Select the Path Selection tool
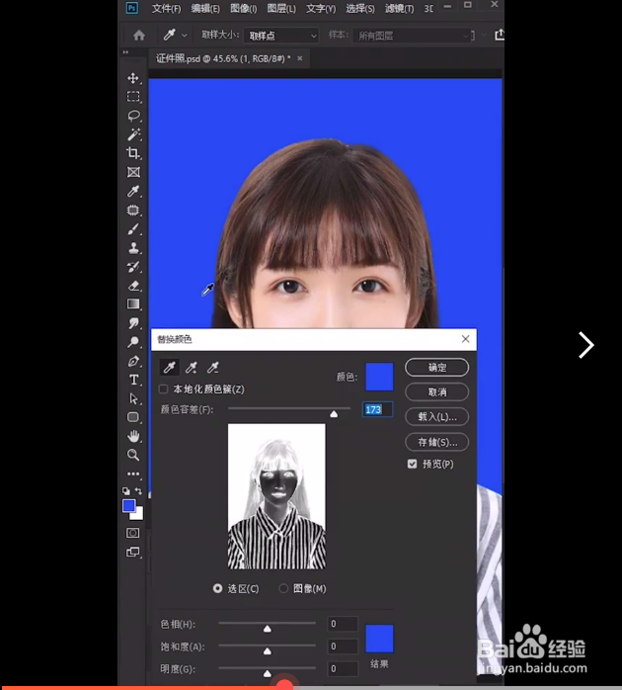Viewport: 622px width, 690px height. (133, 398)
